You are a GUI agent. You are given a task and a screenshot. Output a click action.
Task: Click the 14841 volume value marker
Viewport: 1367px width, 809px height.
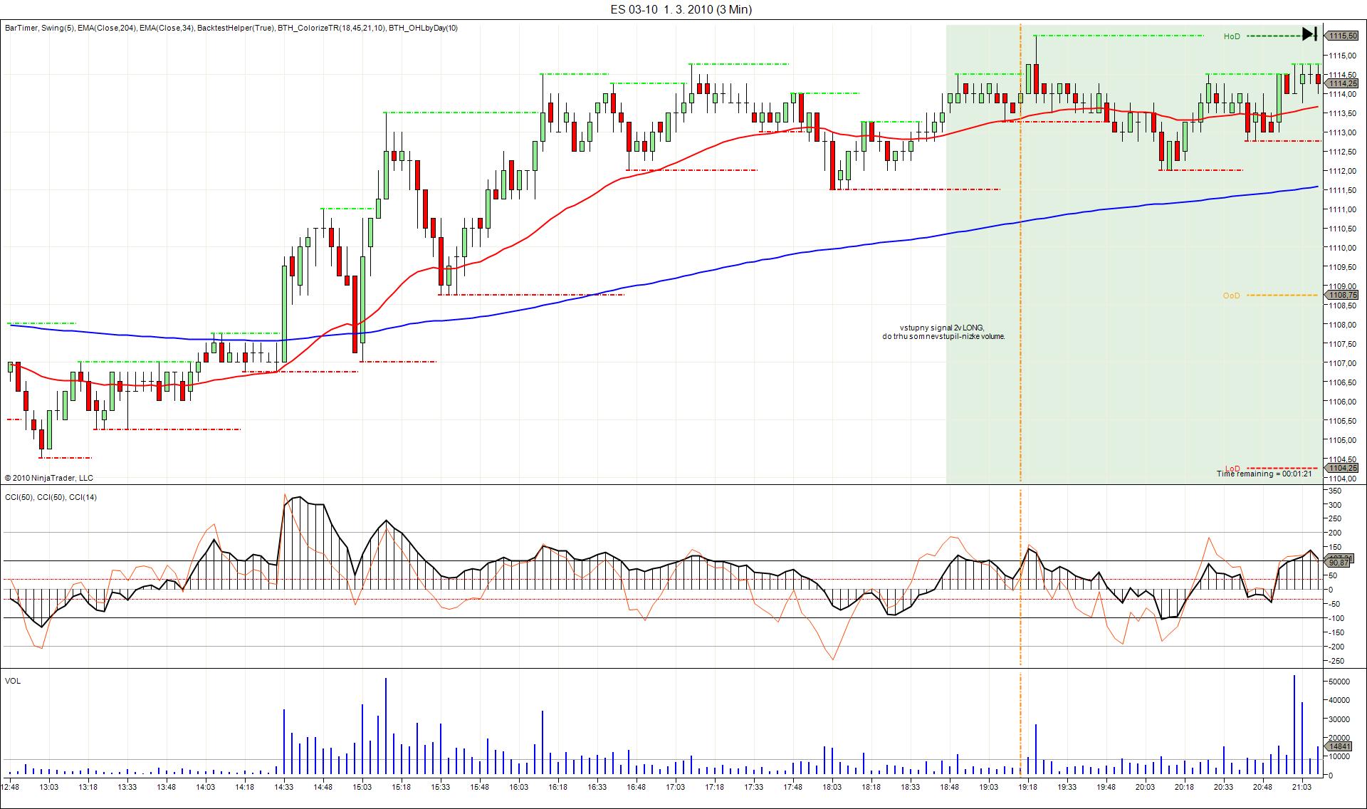1340,746
